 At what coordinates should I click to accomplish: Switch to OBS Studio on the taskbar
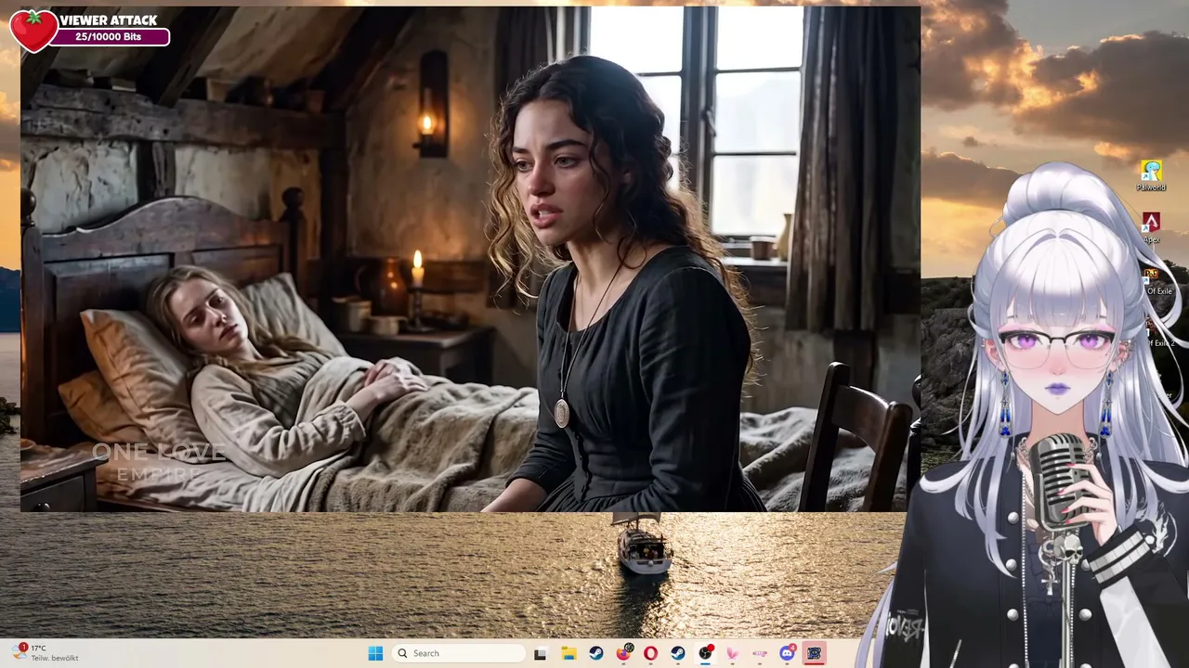tap(705, 653)
